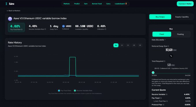
Task: Switch to the Buy Swaps tab
Action: 160,17
